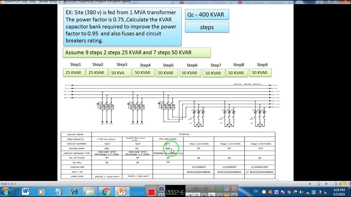Click the 2* BLRCS250A300B40 cell
Image resolution: width=351 pixels, height=197 pixels.
pyautogui.click(x=260, y=172)
